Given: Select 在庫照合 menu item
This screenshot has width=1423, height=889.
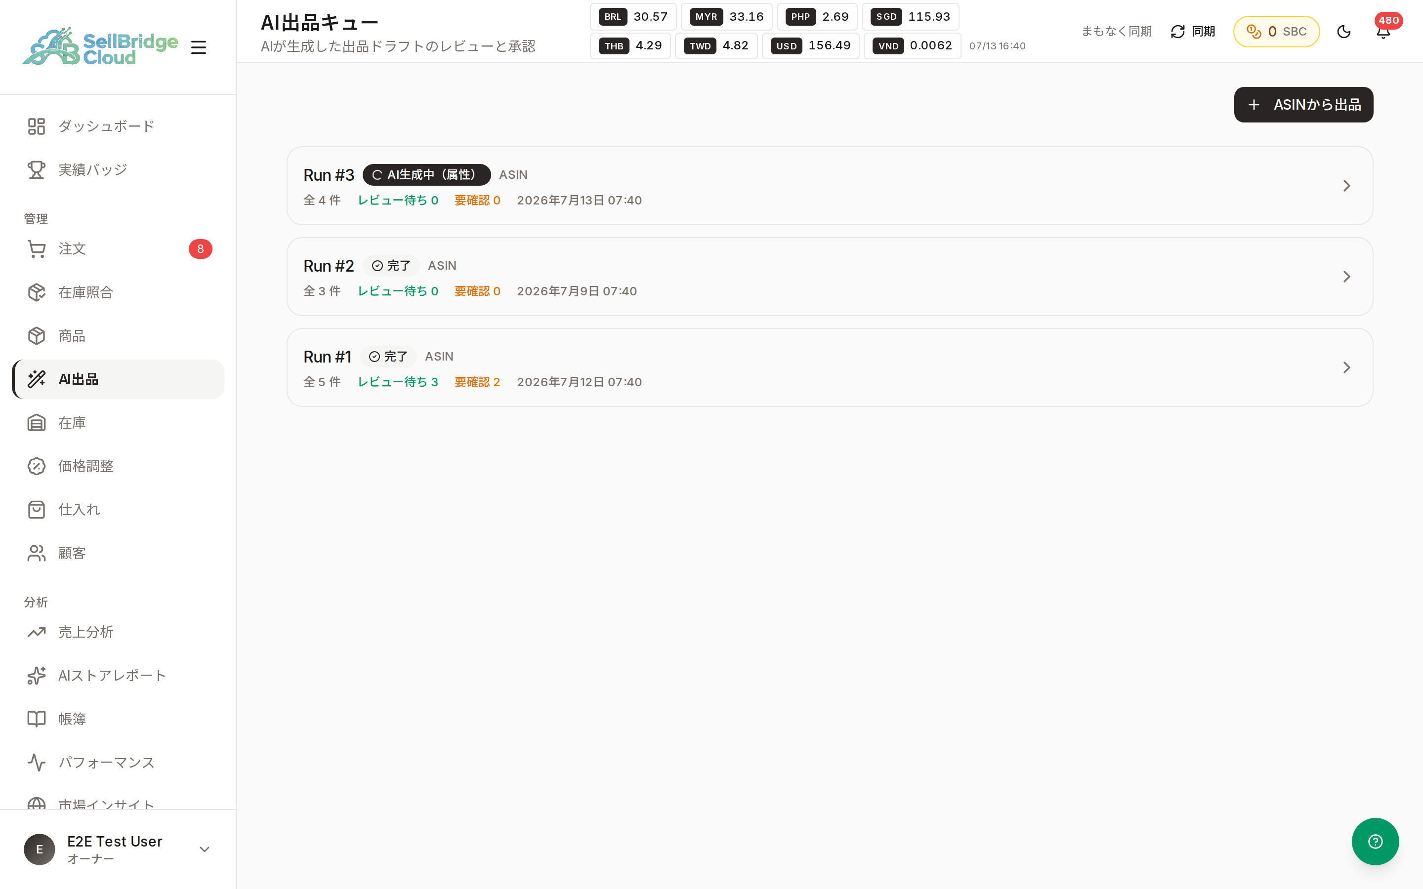Looking at the screenshot, I should [x=118, y=292].
